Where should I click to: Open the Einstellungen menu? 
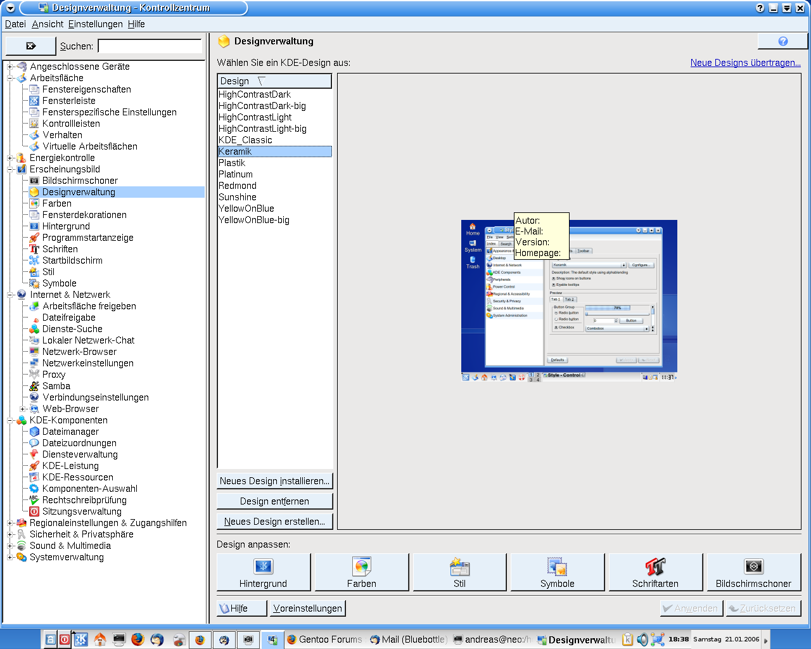point(96,24)
